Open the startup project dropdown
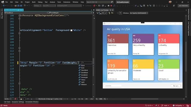191x107 pixels. pyautogui.click(x=69, y=6)
